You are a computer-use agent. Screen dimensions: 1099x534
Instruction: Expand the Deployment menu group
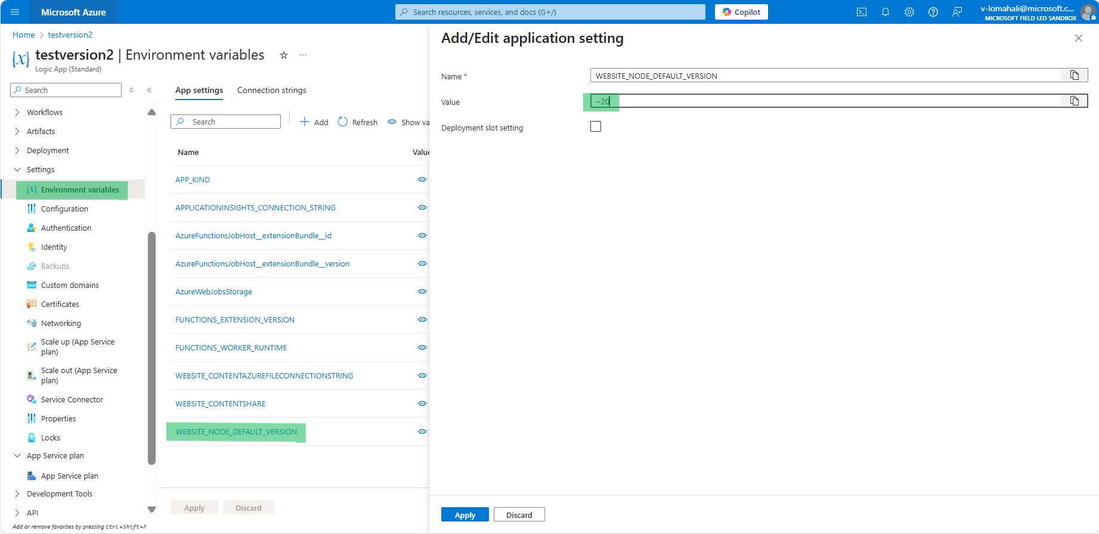[x=17, y=150]
